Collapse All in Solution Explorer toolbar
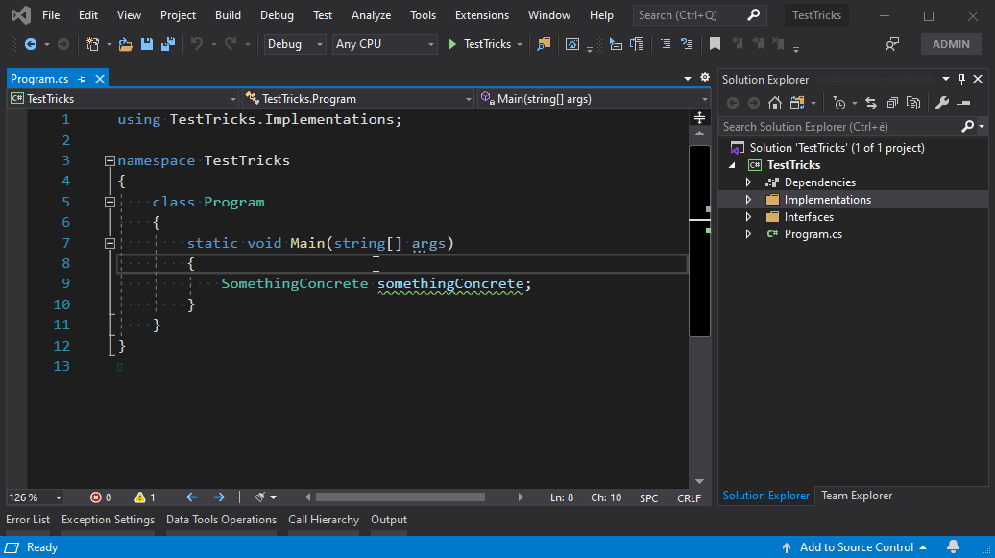Screen dimensions: 995x558 pyautogui.click(x=892, y=103)
